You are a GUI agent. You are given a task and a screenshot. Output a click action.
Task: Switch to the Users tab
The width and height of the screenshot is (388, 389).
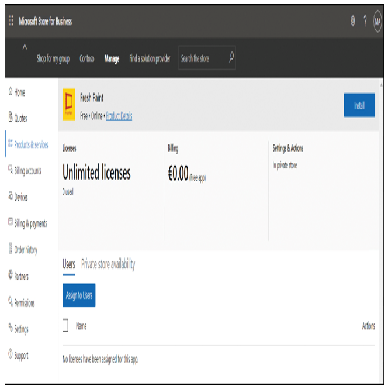[68, 264]
